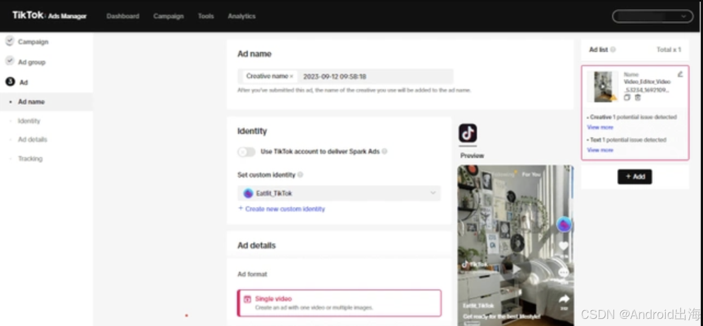Click View more under Creative issue
This screenshot has height=326, width=703.
[x=600, y=127]
